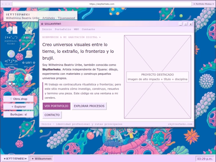Click the EXPLORAR PROCESOS button

[89, 106]
